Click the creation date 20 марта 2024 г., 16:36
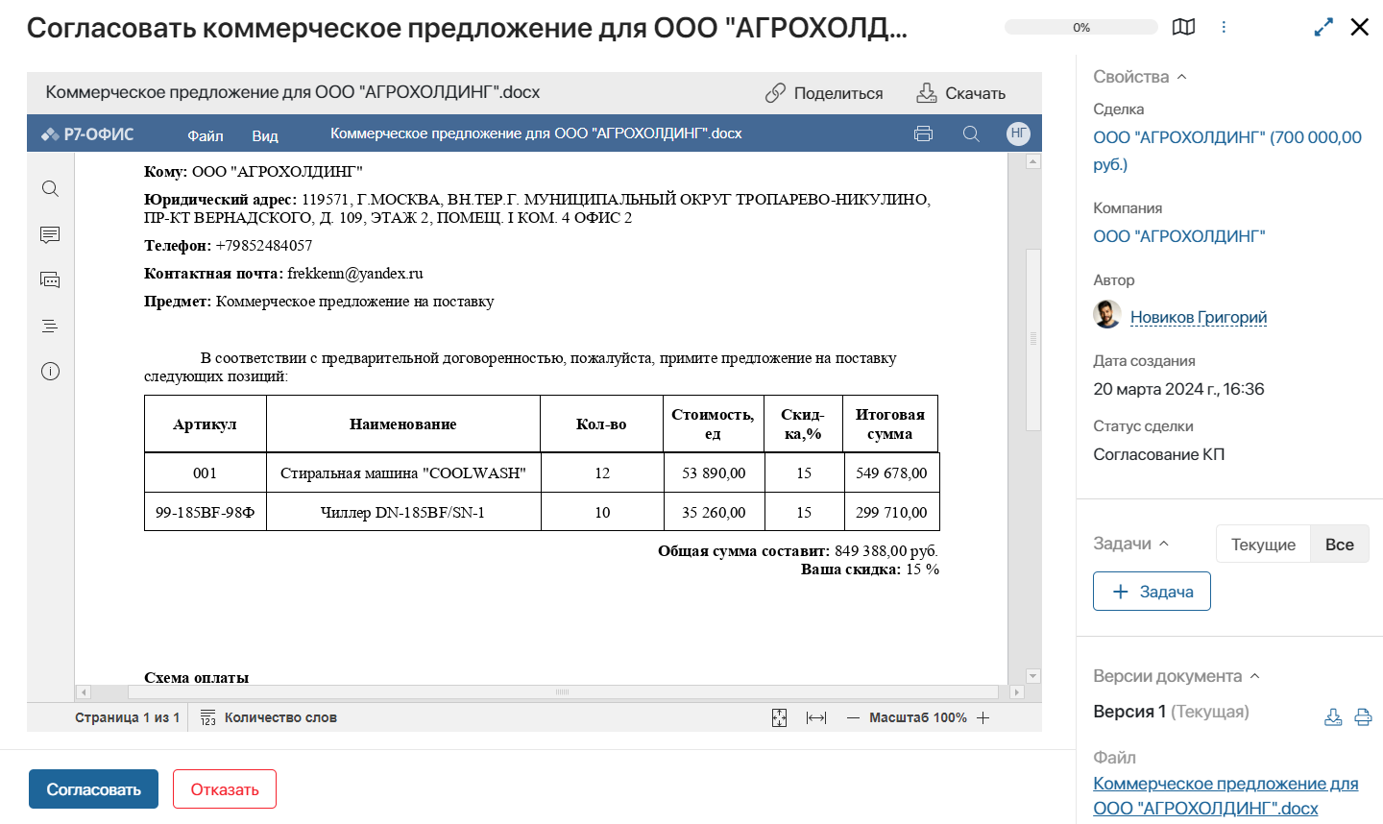1383x824 pixels. [x=1178, y=389]
